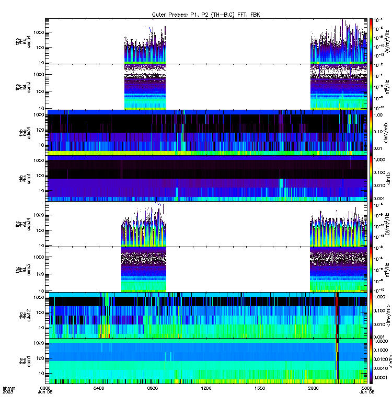
Task: Select the 'thc fbk scm1' y-axis label
Action: coord(25,361)
